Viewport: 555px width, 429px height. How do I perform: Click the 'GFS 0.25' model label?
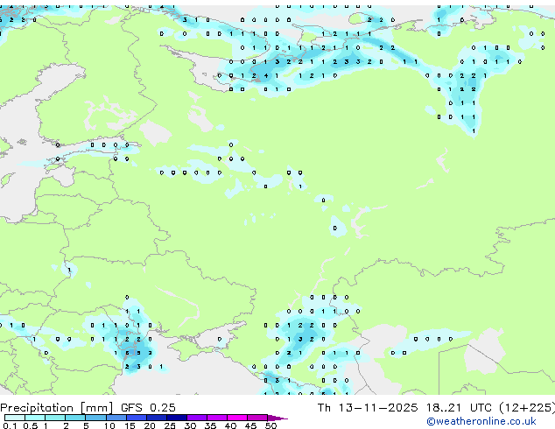click(148, 407)
